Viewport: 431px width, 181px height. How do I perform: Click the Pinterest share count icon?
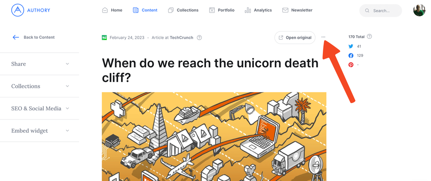(351, 65)
